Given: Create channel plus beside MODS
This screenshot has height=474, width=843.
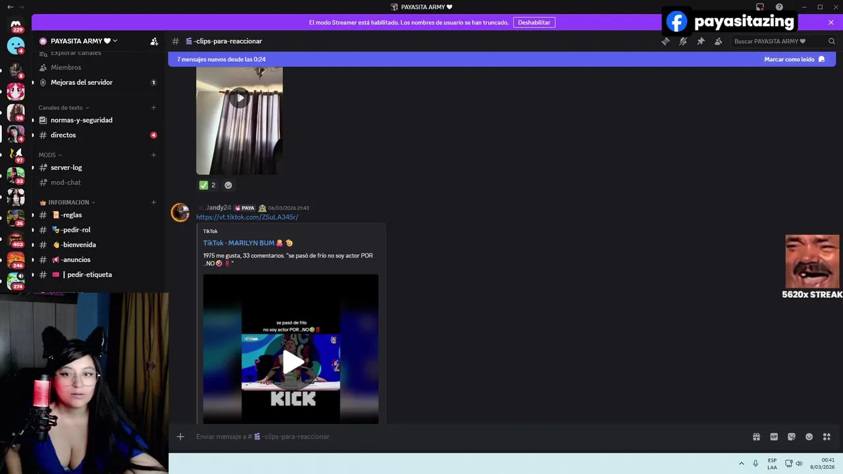Looking at the screenshot, I should 153,155.
